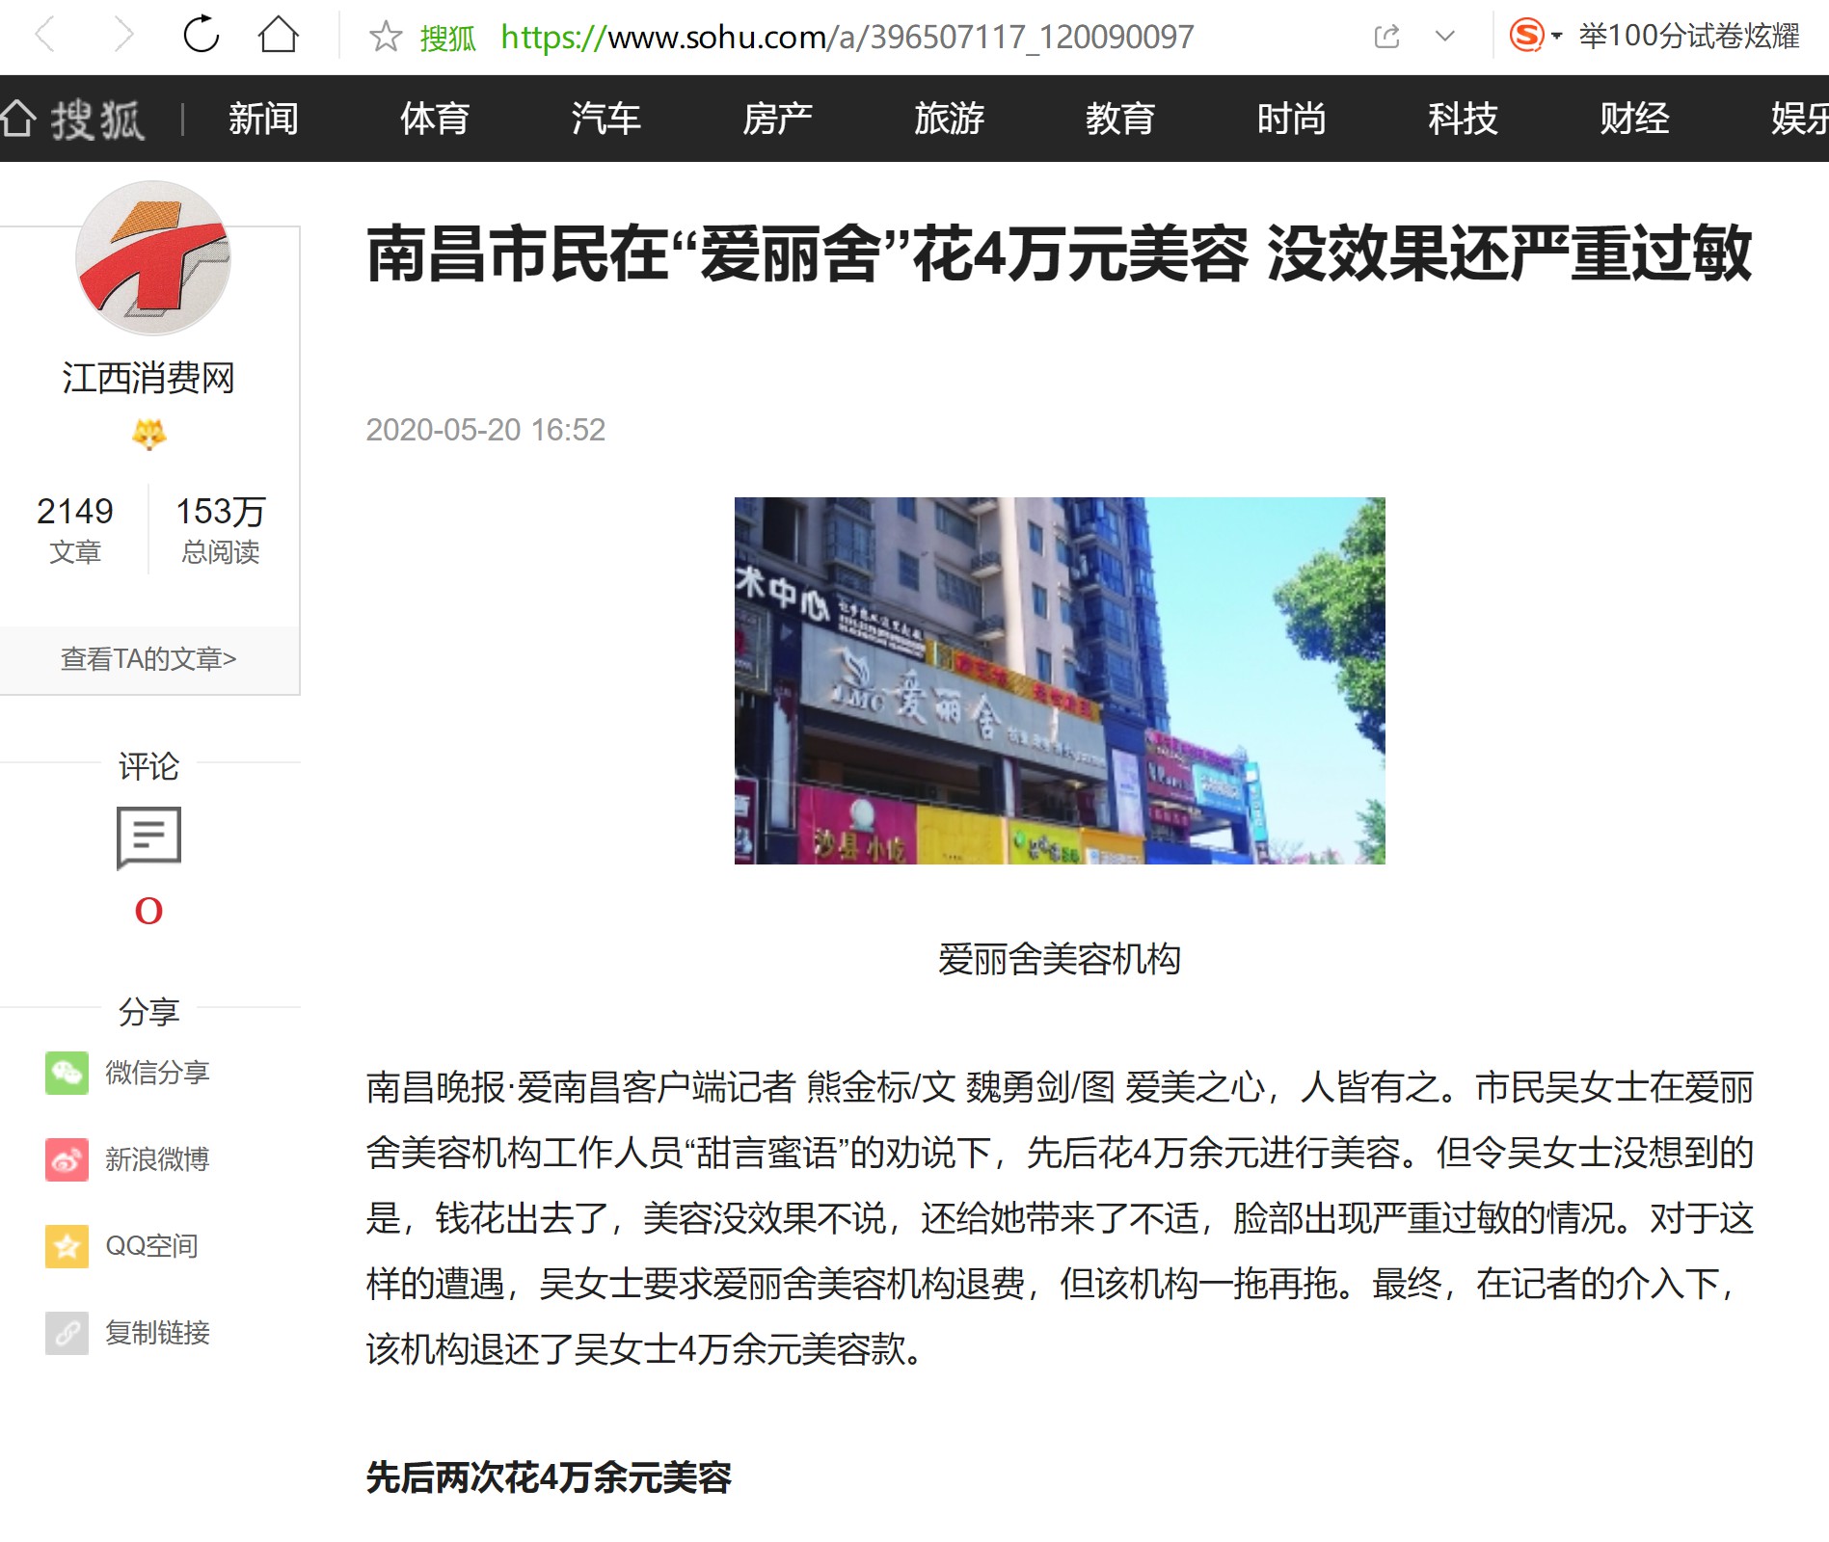
Task: Open the 时尚 channel
Action: point(1291,119)
